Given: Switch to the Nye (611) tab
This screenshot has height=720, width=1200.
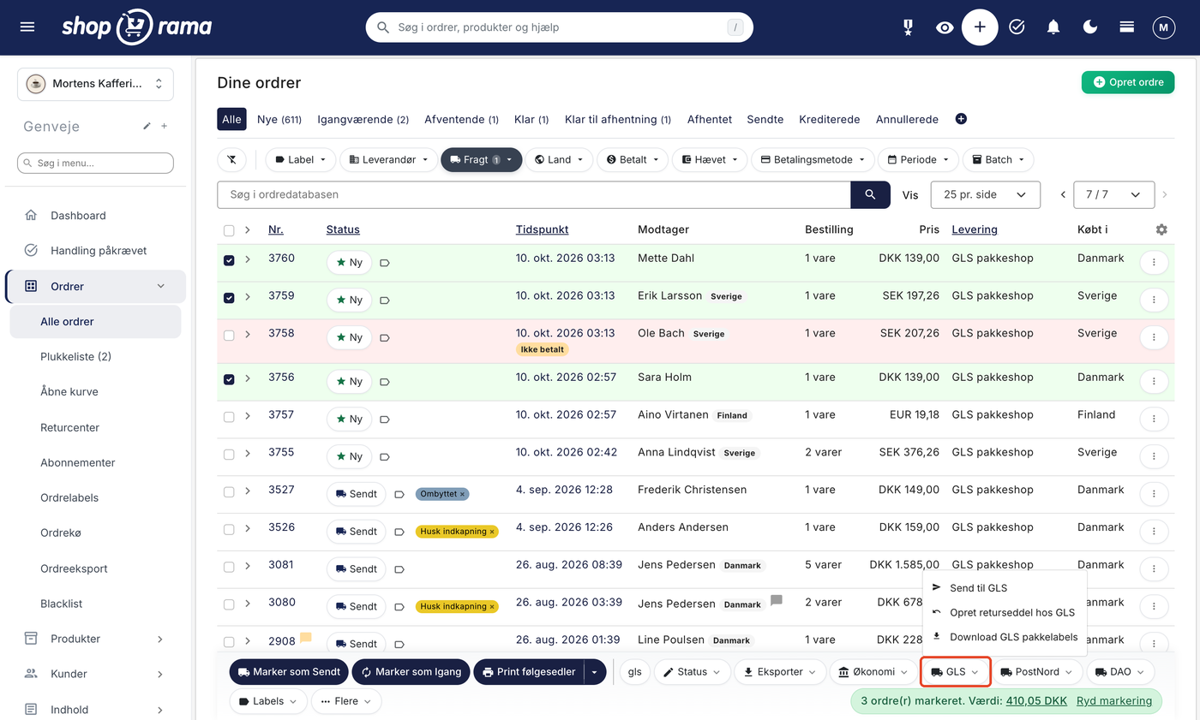Looking at the screenshot, I should (279, 119).
